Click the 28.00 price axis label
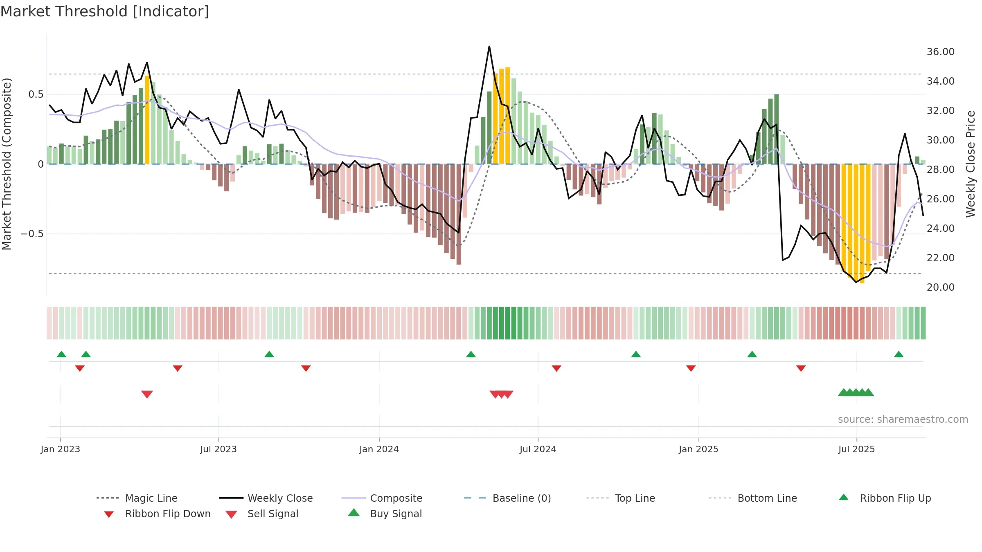 [941, 170]
